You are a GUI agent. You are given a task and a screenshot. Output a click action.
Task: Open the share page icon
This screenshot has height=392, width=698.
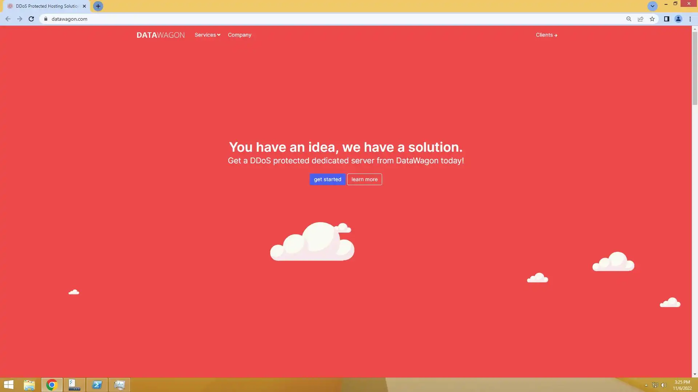point(641,19)
